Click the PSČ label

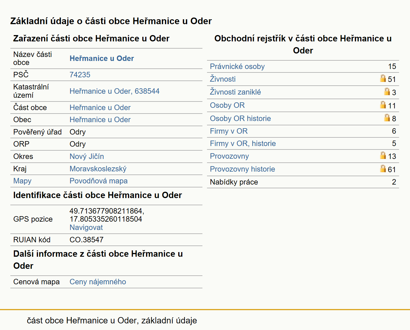click(x=21, y=75)
